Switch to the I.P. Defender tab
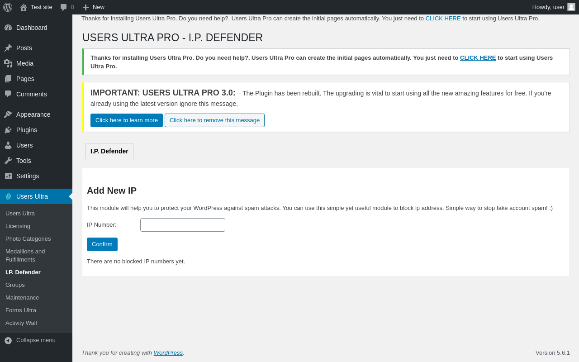 [109, 151]
